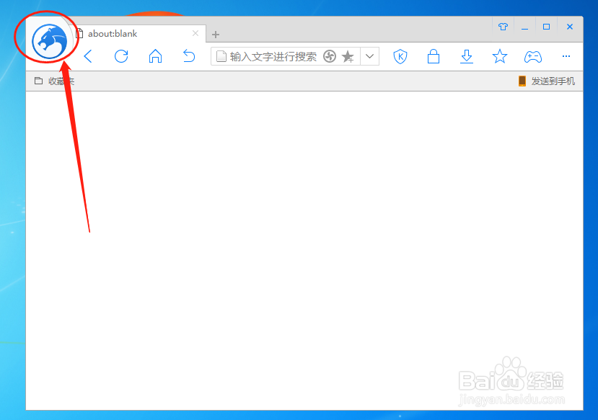Click the undo/restore closed tab arrow

(189, 56)
